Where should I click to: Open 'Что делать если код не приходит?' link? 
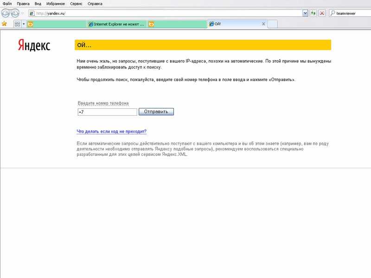tap(111, 132)
